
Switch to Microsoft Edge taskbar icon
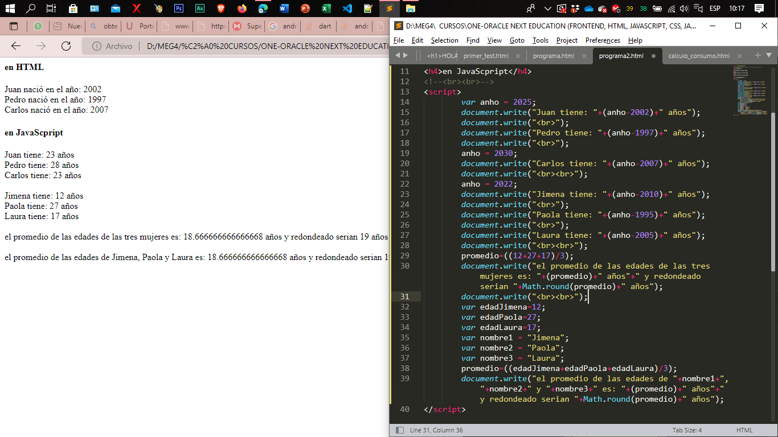tap(263, 9)
